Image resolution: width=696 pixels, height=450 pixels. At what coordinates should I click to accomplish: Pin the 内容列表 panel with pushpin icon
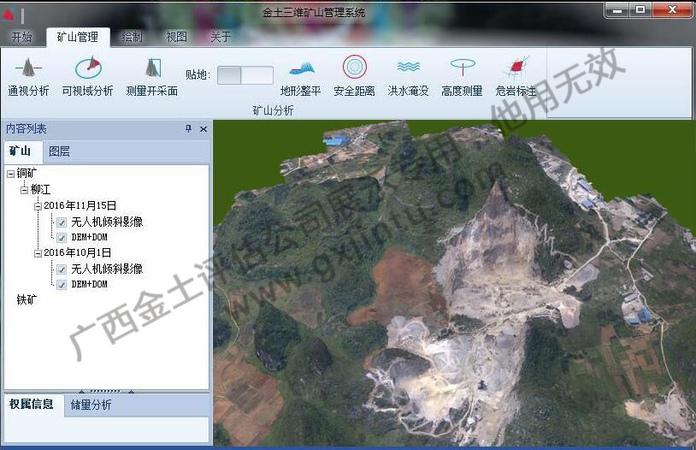[x=188, y=129]
